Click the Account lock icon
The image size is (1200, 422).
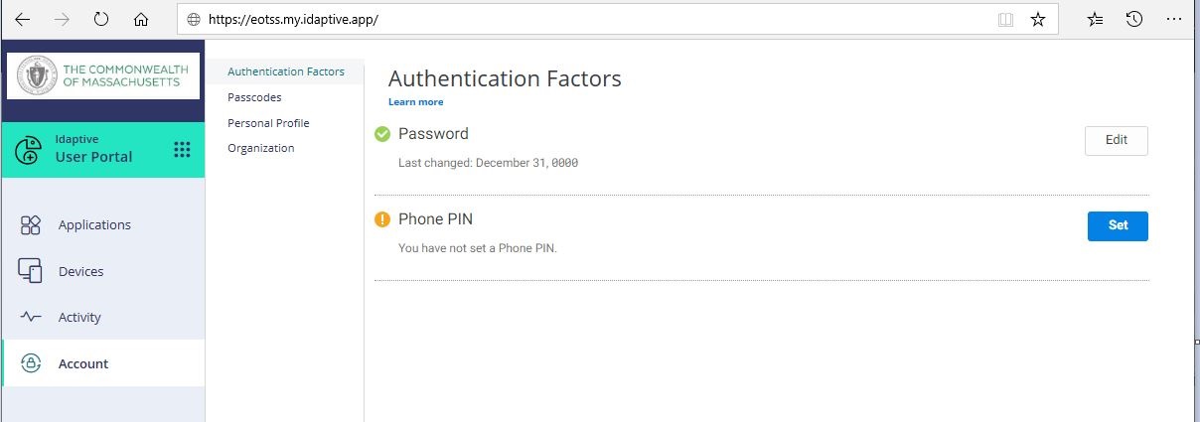[x=31, y=363]
